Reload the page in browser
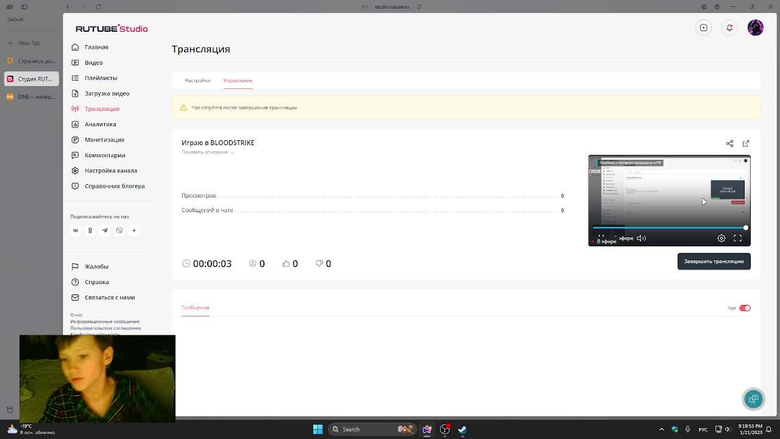The width and height of the screenshot is (780, 439). tap(98, 7)
